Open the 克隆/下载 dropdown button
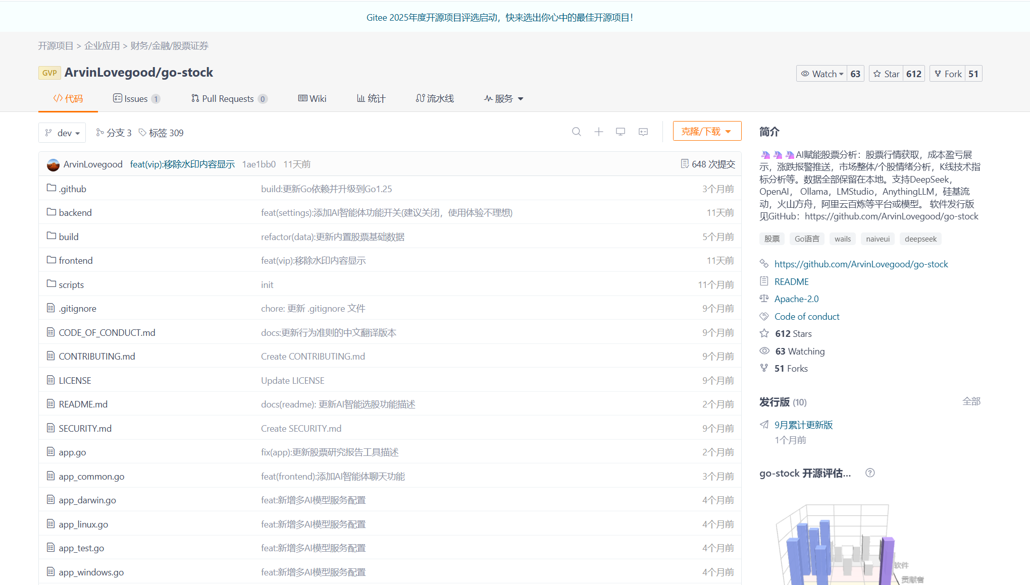Viewport: 1030px width, 585px height. (706, 131)
